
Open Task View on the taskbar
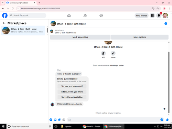pos(56,126)
